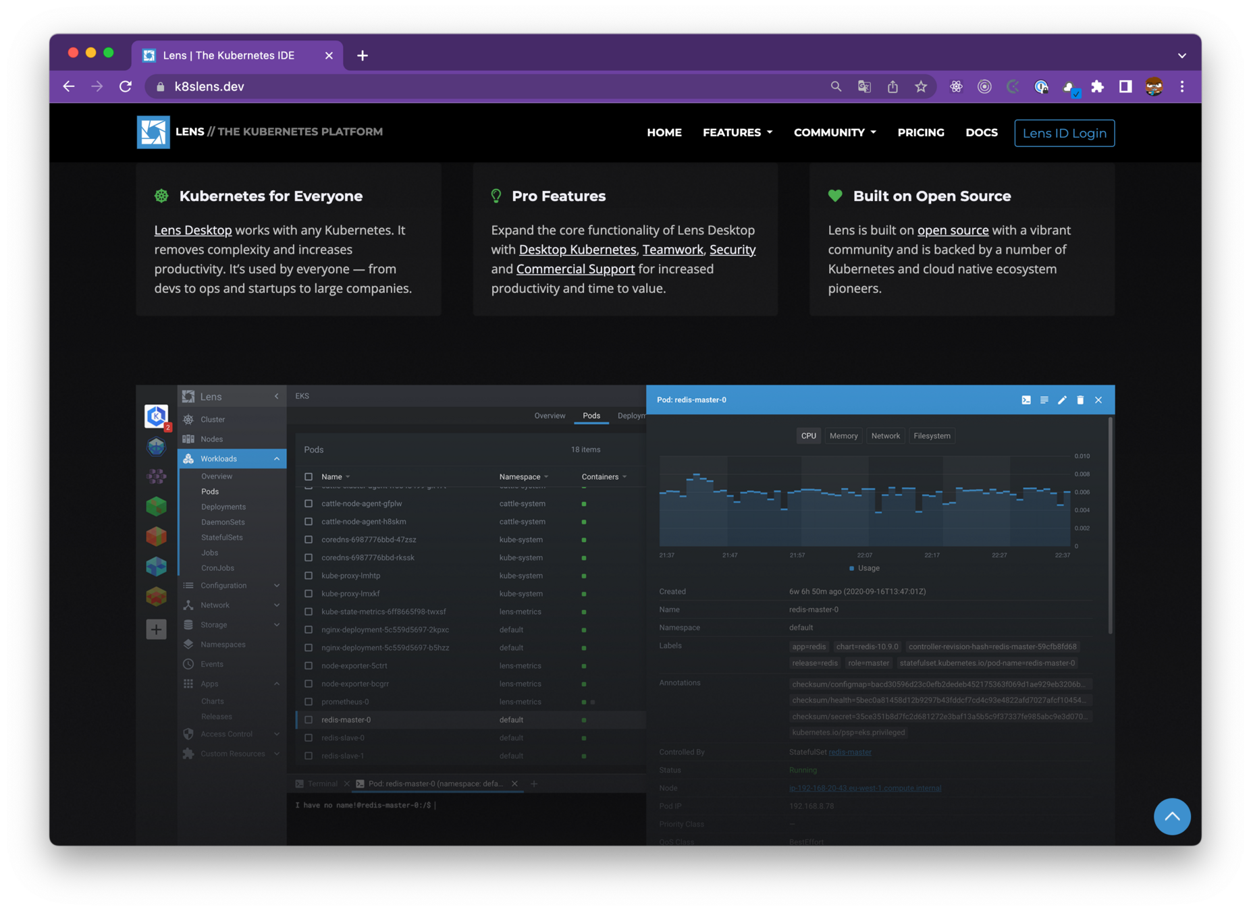Click the CPU usage chart area
This screenshot has height=911, width=1251.
click(x=865, y=501)
